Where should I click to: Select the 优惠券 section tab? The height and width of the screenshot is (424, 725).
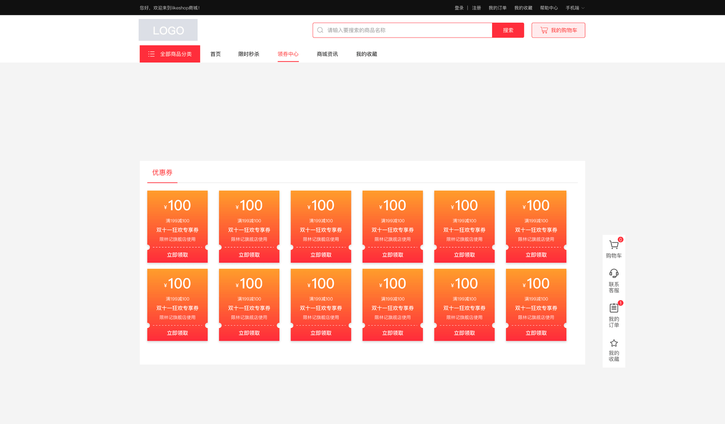162,173
